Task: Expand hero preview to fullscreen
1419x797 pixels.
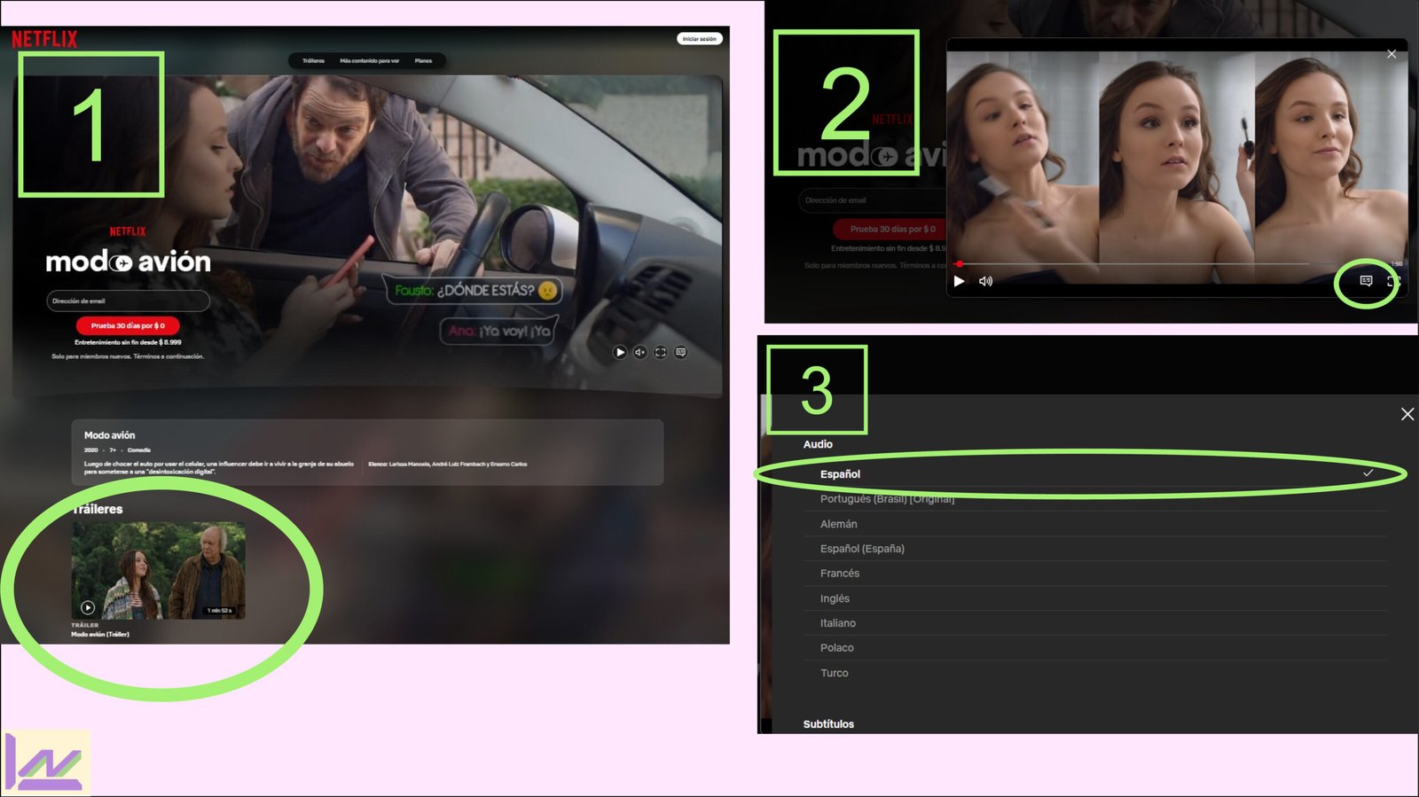Action: pos(661,352)
